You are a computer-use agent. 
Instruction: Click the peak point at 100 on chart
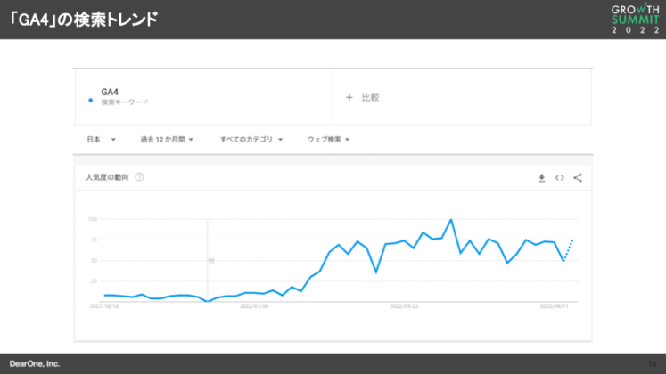tap(451, 220)
